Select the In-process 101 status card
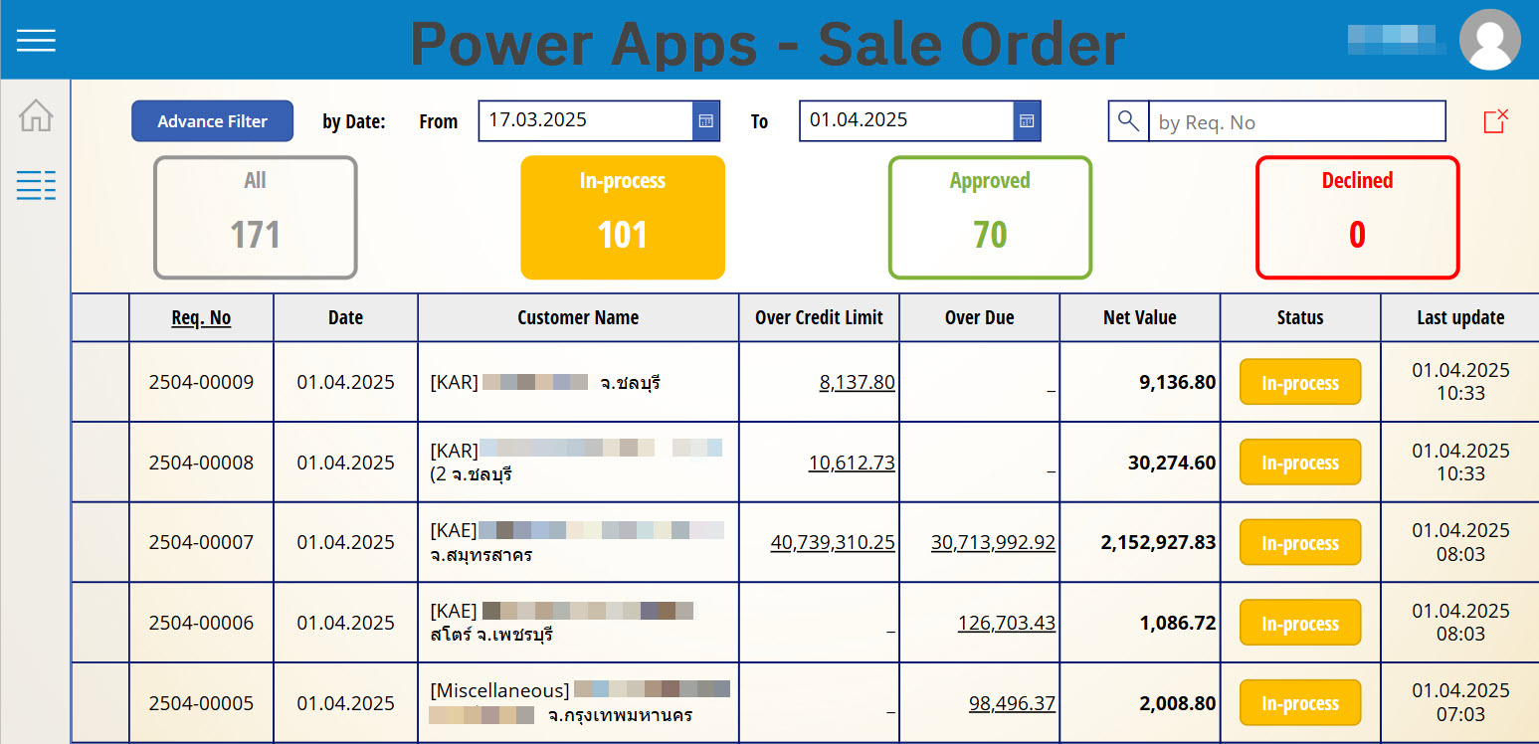The image size is (1539, 744). coord(623,218)
